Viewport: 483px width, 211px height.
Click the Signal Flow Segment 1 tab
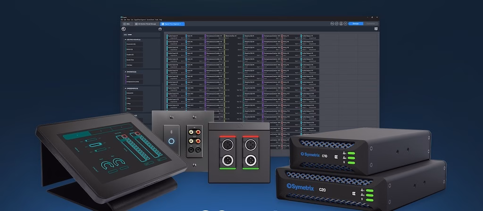point(172,24)
